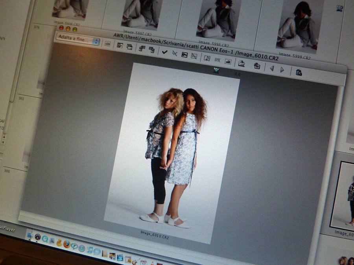The image size is (354, 265).
Task: Go to previous image with left arrow
Action: click(272, 68)
